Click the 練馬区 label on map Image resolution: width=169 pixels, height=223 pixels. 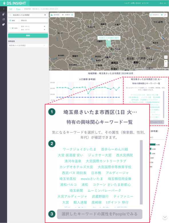[115, 63]
